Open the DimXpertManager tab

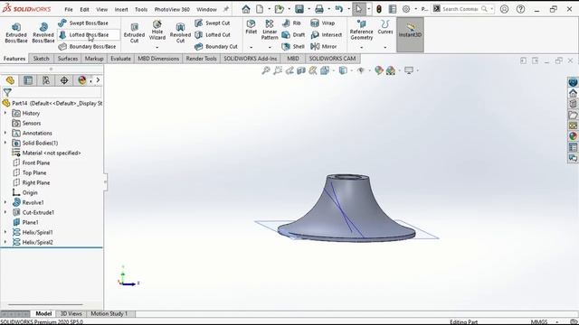[64, 80]
